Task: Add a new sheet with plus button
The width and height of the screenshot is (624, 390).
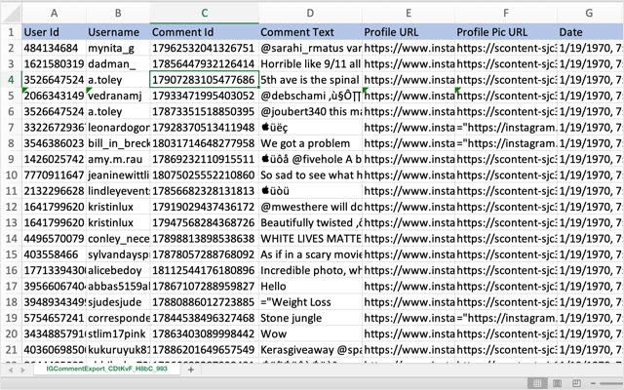Action: [x=191, y=370]
